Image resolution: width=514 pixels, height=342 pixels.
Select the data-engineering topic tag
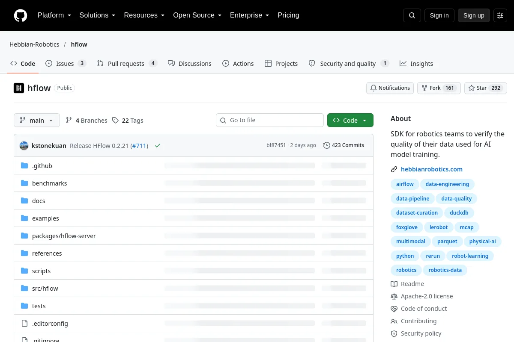[x=448, y=184]
